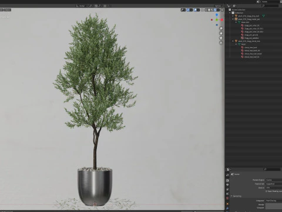Click the shrub tree bark material icon
The height and width of the screenshot is (212, 282).
click(243, 48)
